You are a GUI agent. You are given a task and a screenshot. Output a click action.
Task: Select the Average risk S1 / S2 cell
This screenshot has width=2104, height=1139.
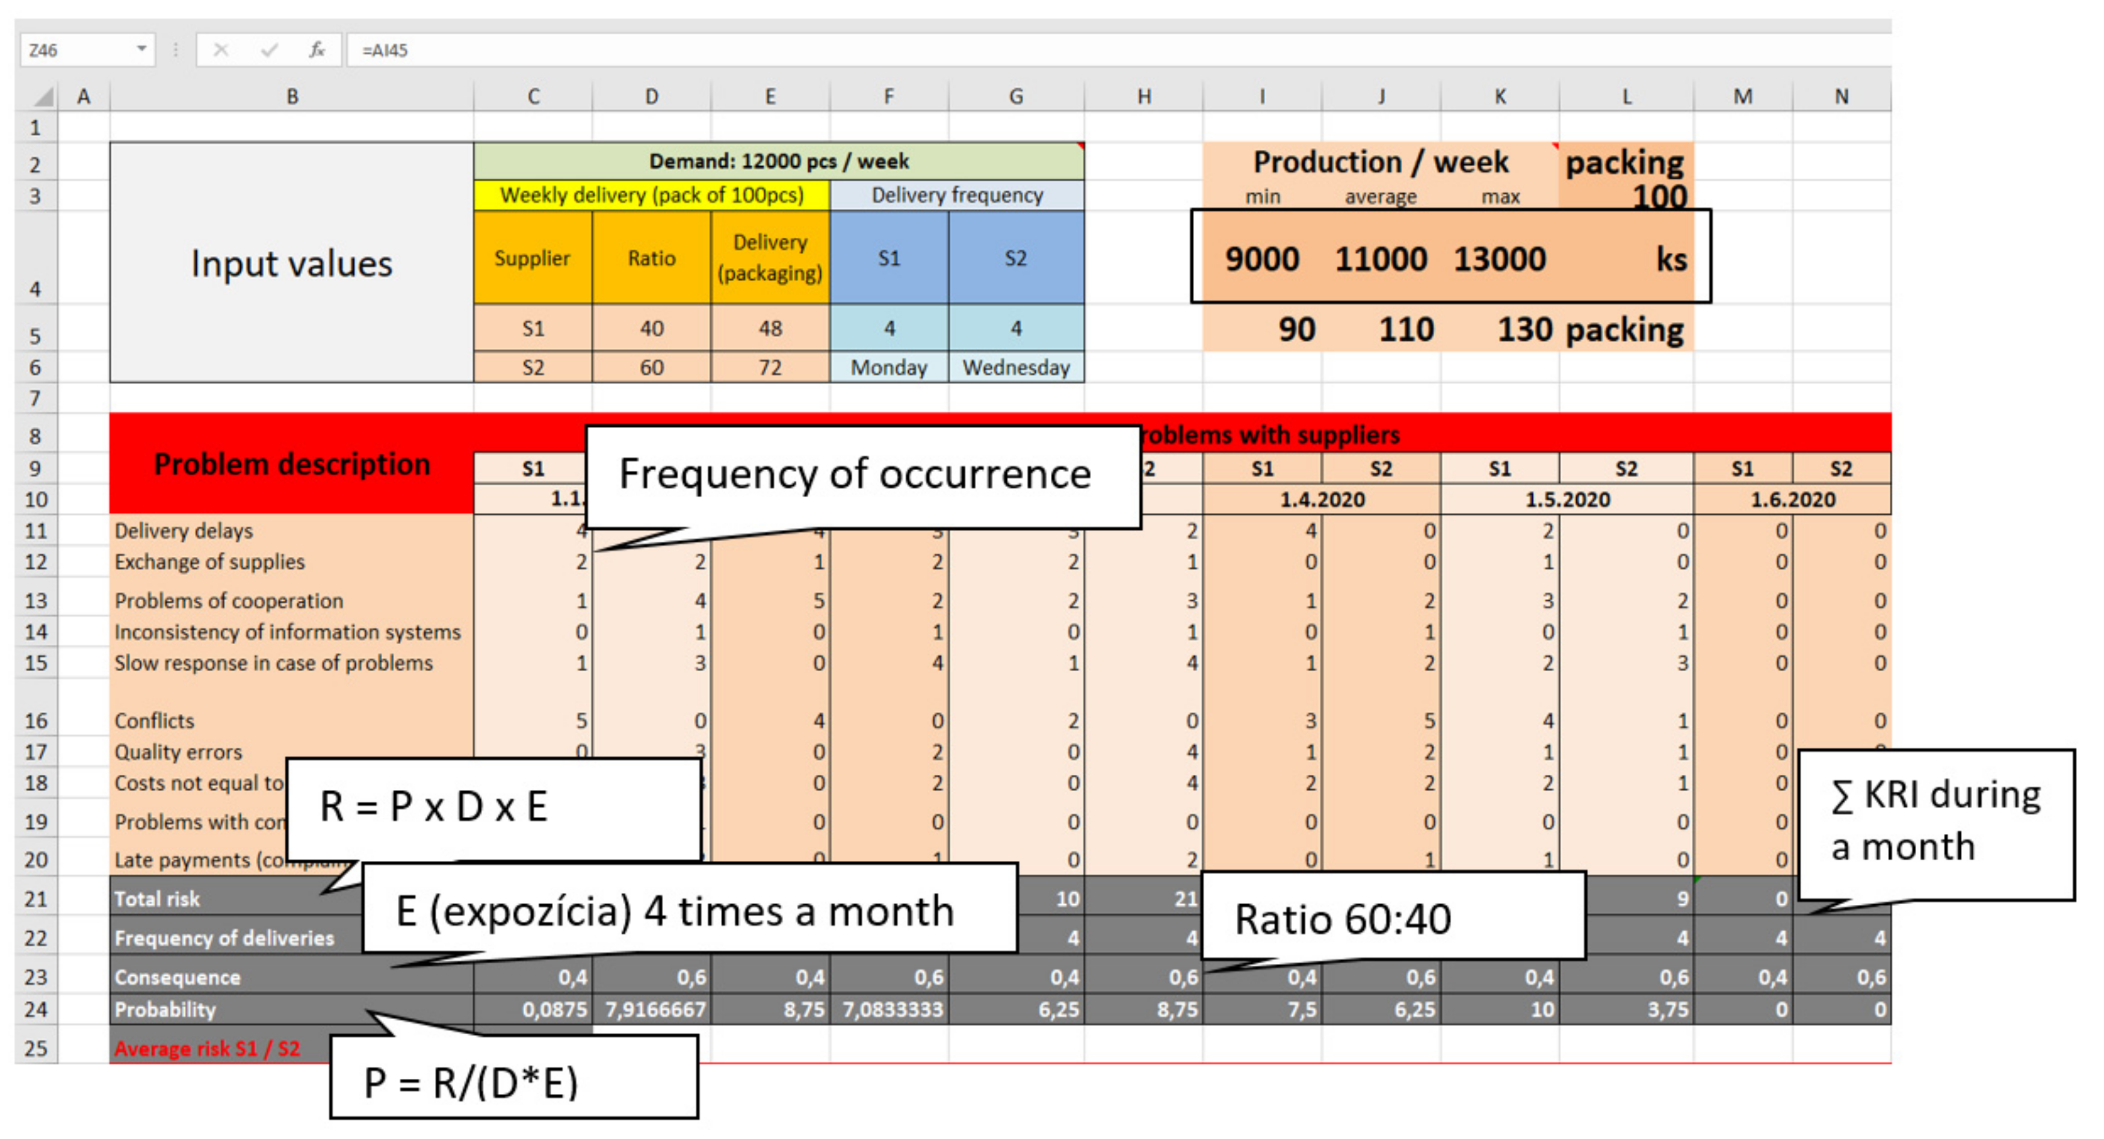[x=208, y=1048]
